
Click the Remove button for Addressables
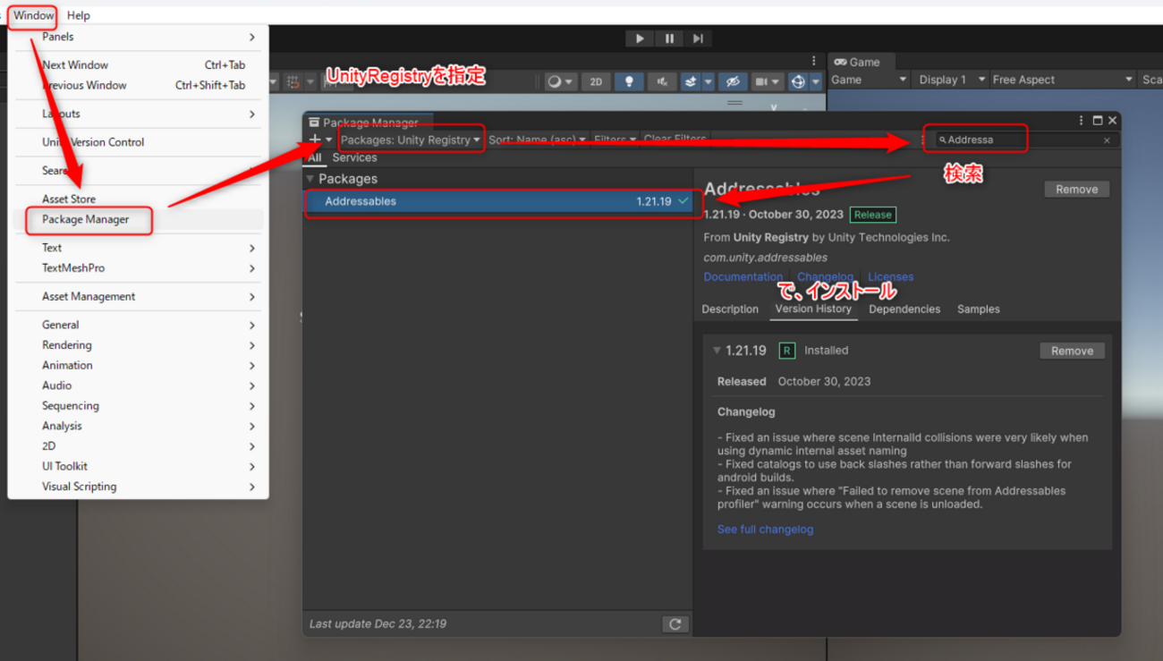1076,189
